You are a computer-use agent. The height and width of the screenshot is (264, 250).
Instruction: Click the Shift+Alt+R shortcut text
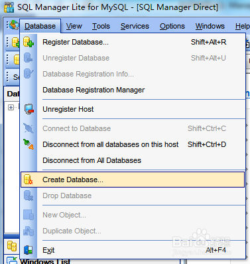point(209,42)
